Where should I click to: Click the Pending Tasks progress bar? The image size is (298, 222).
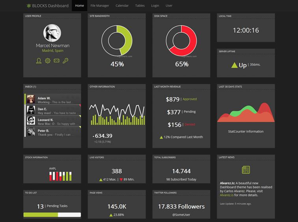tap(52, 215)
